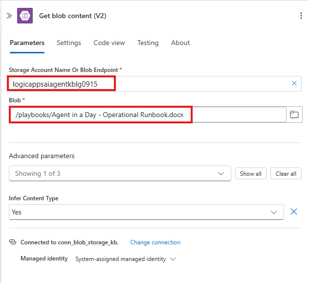Open the Settings tab
309x283 pixels.
pyautogui.click(x=69, y=43)
